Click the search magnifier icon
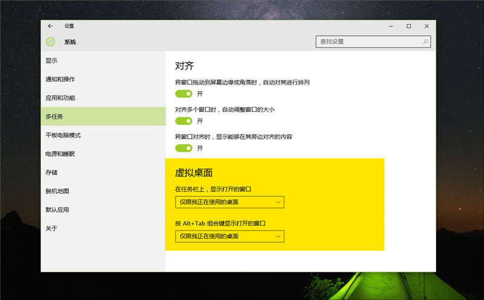 tap(426, 42)
